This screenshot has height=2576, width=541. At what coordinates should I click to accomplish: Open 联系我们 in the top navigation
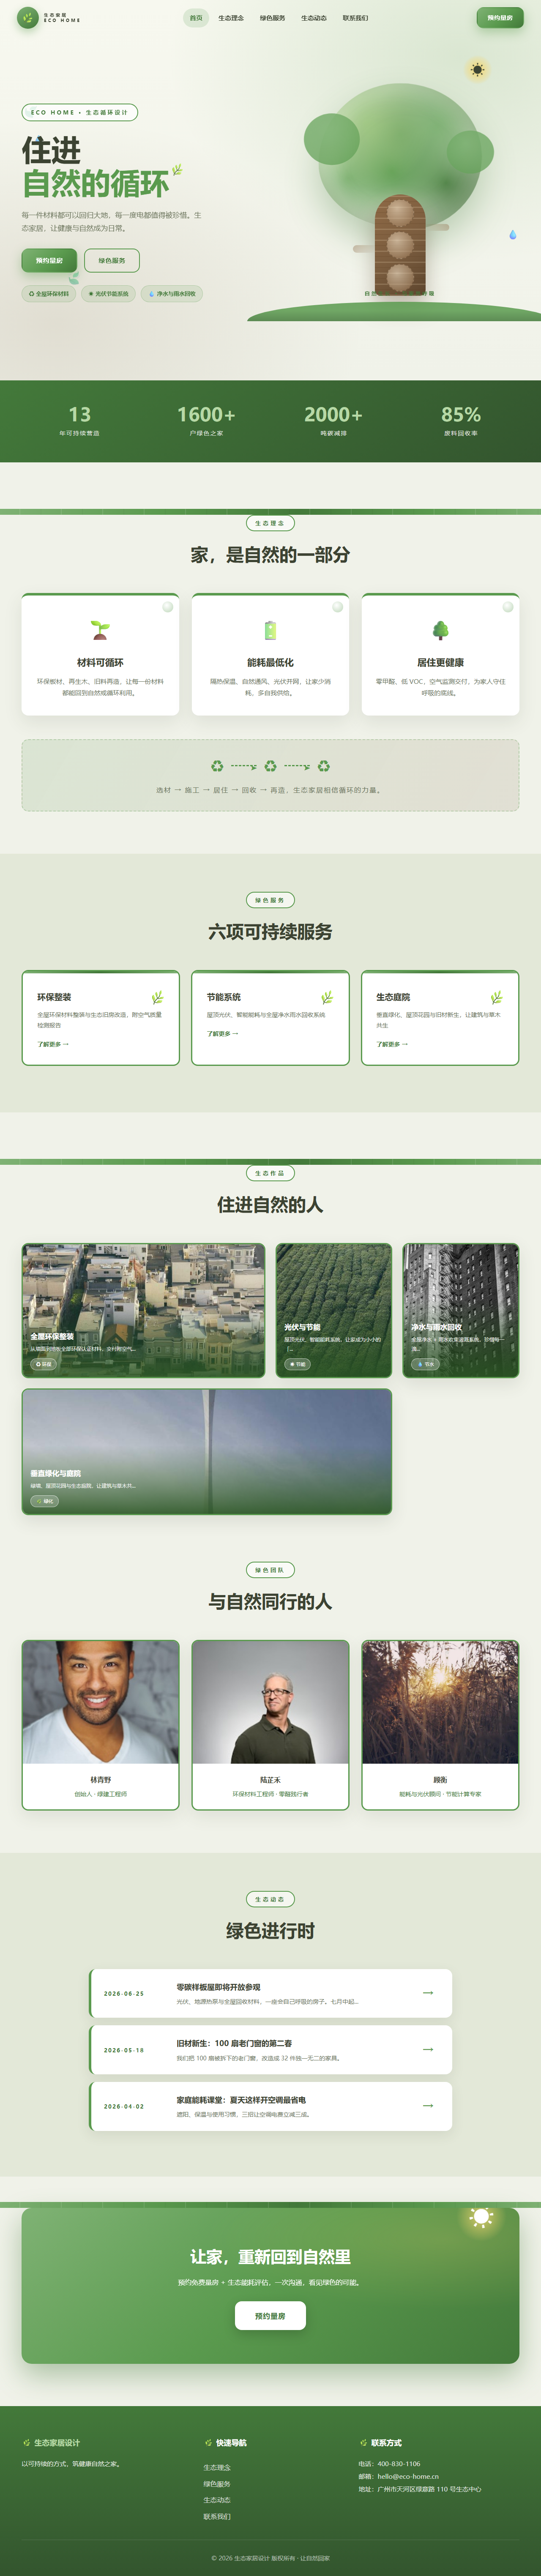(x=355, y=18)
